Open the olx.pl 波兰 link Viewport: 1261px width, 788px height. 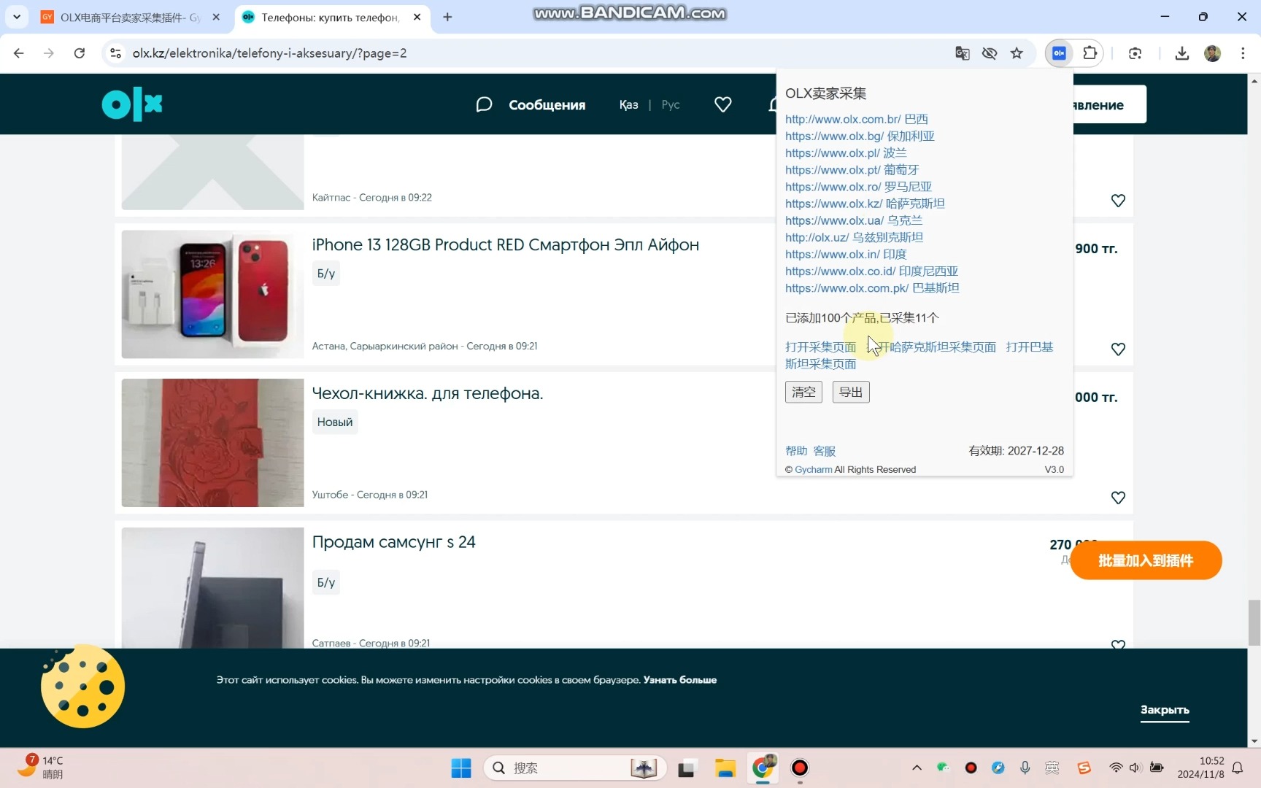846,152
